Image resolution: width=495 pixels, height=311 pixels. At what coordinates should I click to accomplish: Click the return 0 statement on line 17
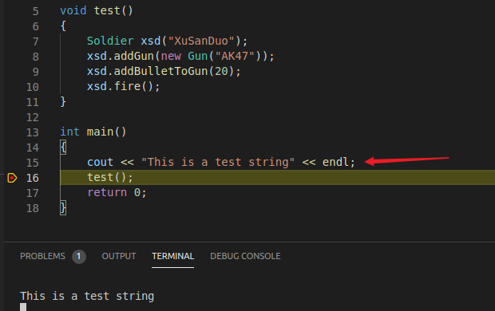[x=117, y=192]
